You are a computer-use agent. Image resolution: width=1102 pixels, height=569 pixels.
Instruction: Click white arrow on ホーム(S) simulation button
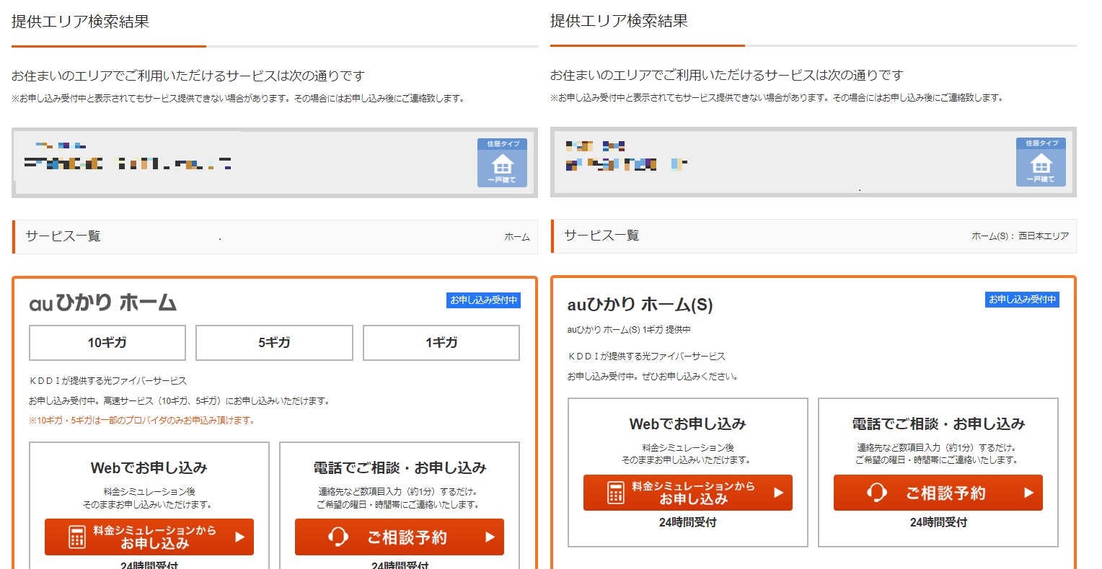point(779,493)
